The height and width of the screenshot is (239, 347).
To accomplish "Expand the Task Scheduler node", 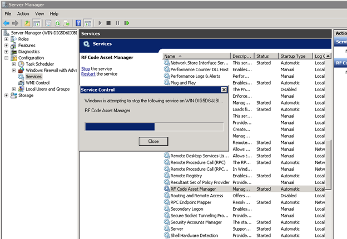I will [14, 64].
